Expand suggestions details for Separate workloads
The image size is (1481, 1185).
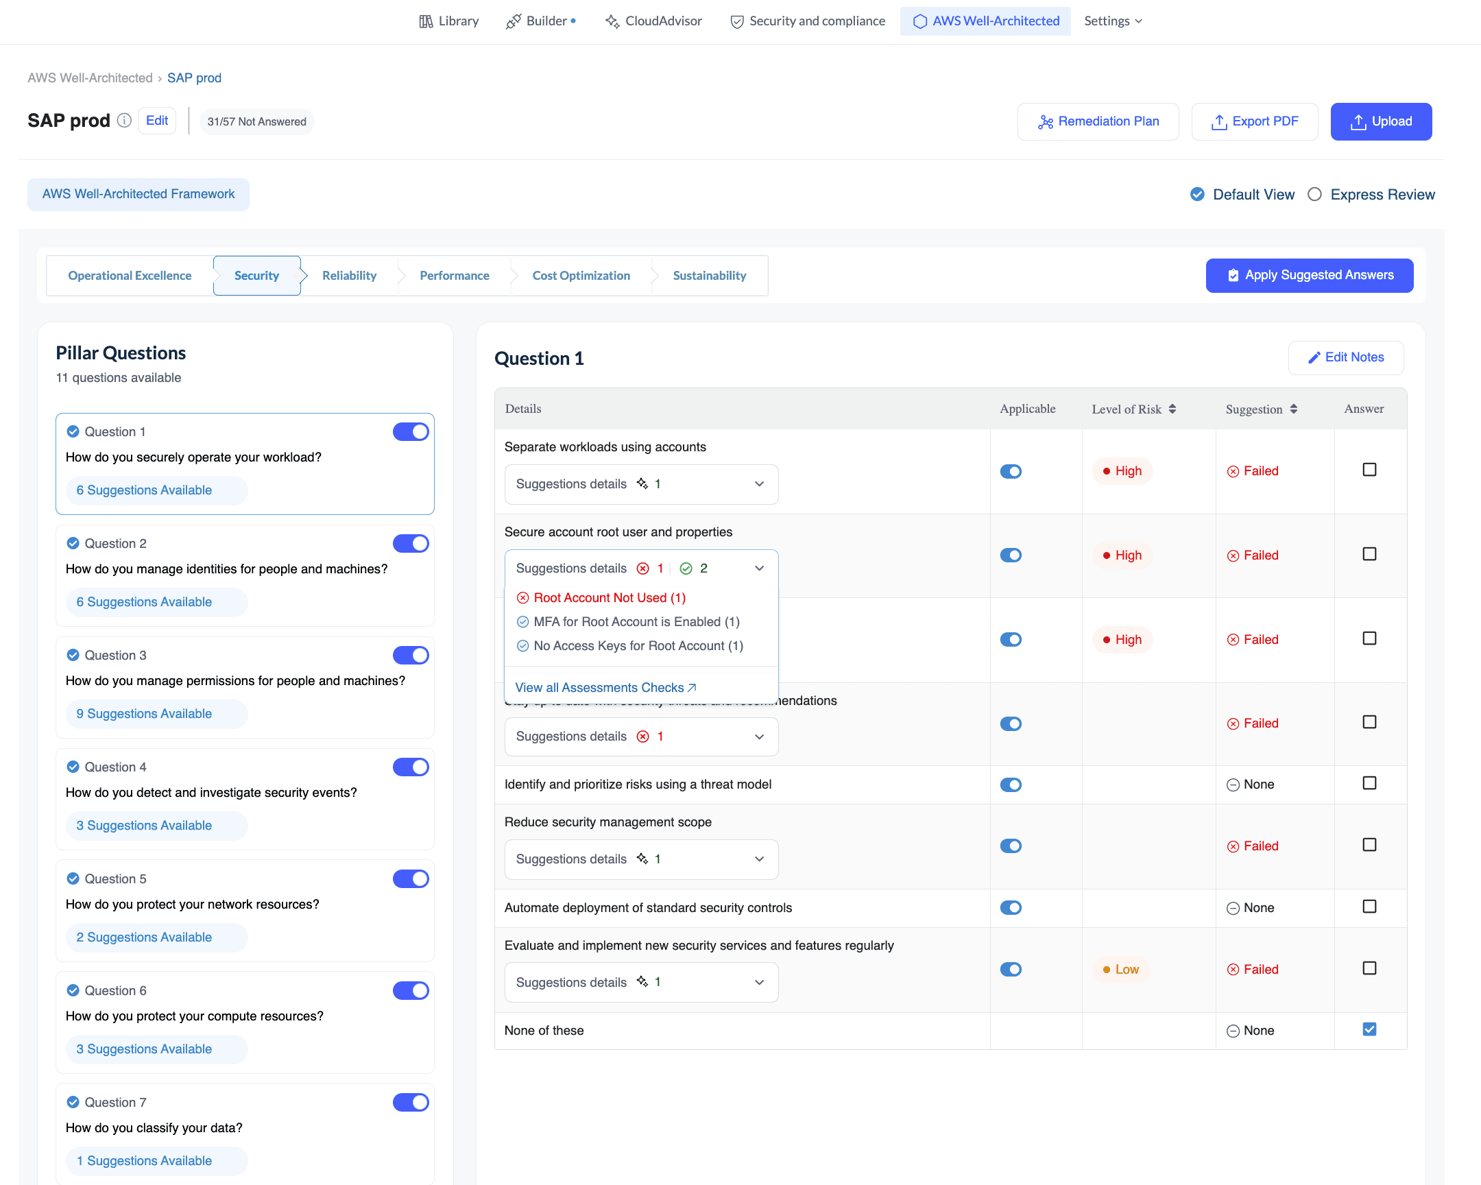(x=642, y=484)
